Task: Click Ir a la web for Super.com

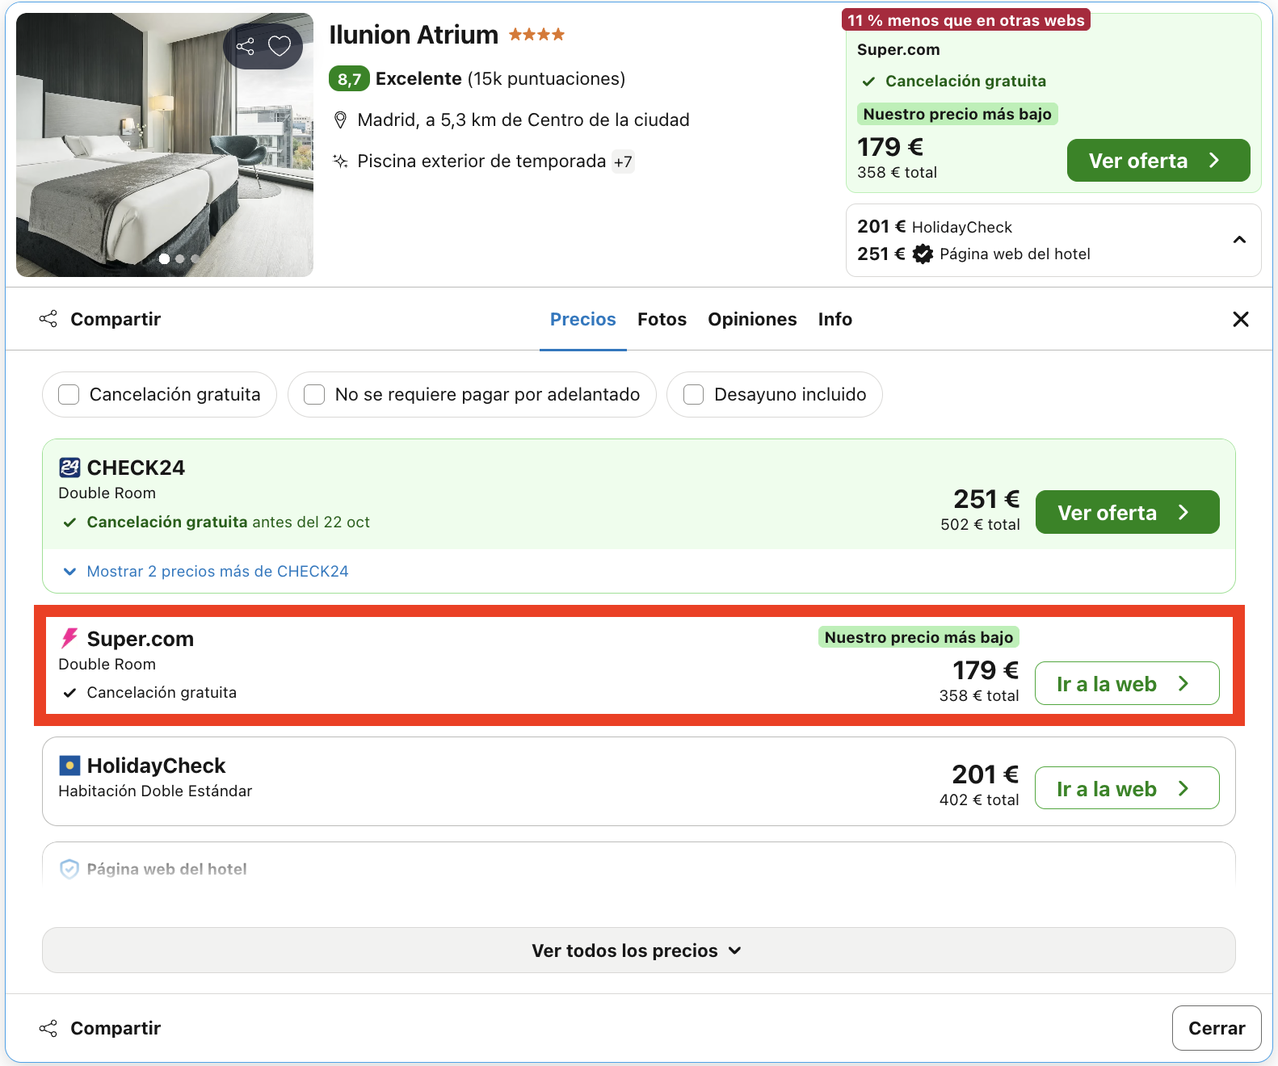Action: pyautogui.click(x=1127, y=683)
